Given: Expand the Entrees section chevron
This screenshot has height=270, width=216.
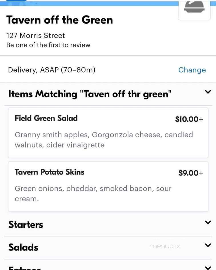Looking at the screenshot, I should 208,267.
